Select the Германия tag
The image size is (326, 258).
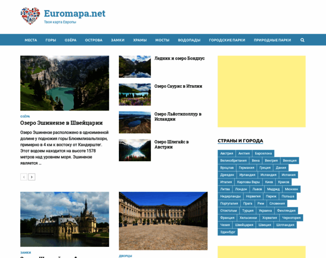247,168
